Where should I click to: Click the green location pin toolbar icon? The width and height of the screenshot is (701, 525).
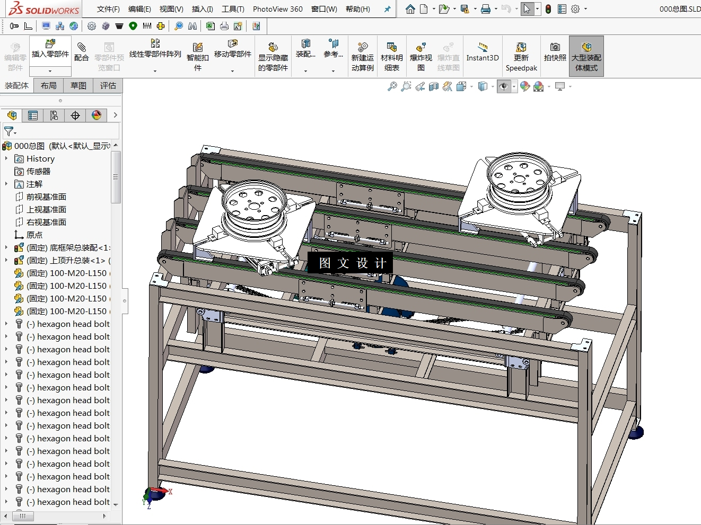pyautogui.click(x=133, y=26)
